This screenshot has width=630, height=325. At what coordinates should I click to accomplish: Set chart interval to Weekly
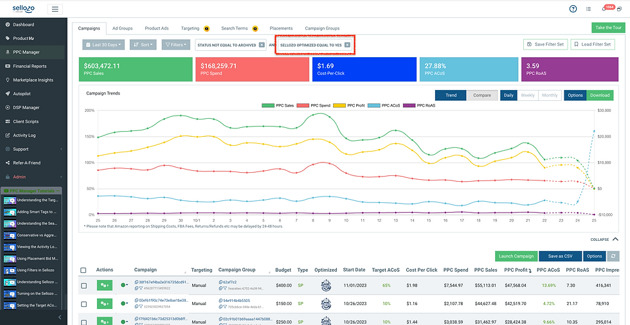coord(528,95)
